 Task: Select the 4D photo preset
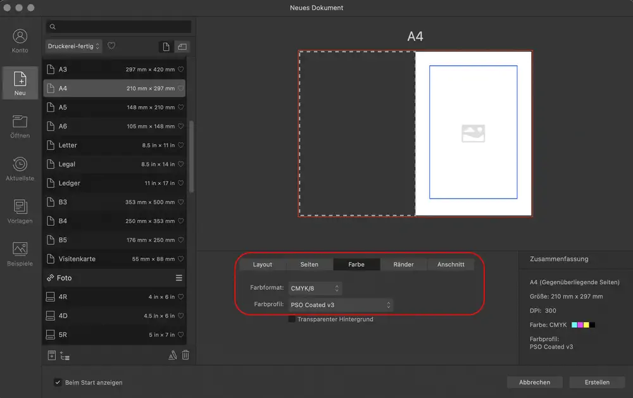click(x=114, y=316)
